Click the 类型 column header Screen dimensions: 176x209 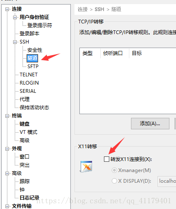pos(90,53)
